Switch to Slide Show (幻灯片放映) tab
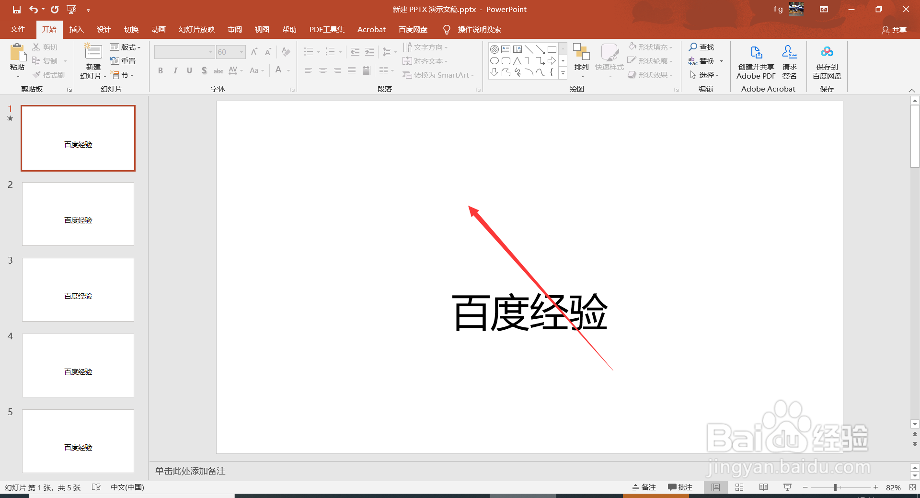Screen dimensions: 920x498 196,29
